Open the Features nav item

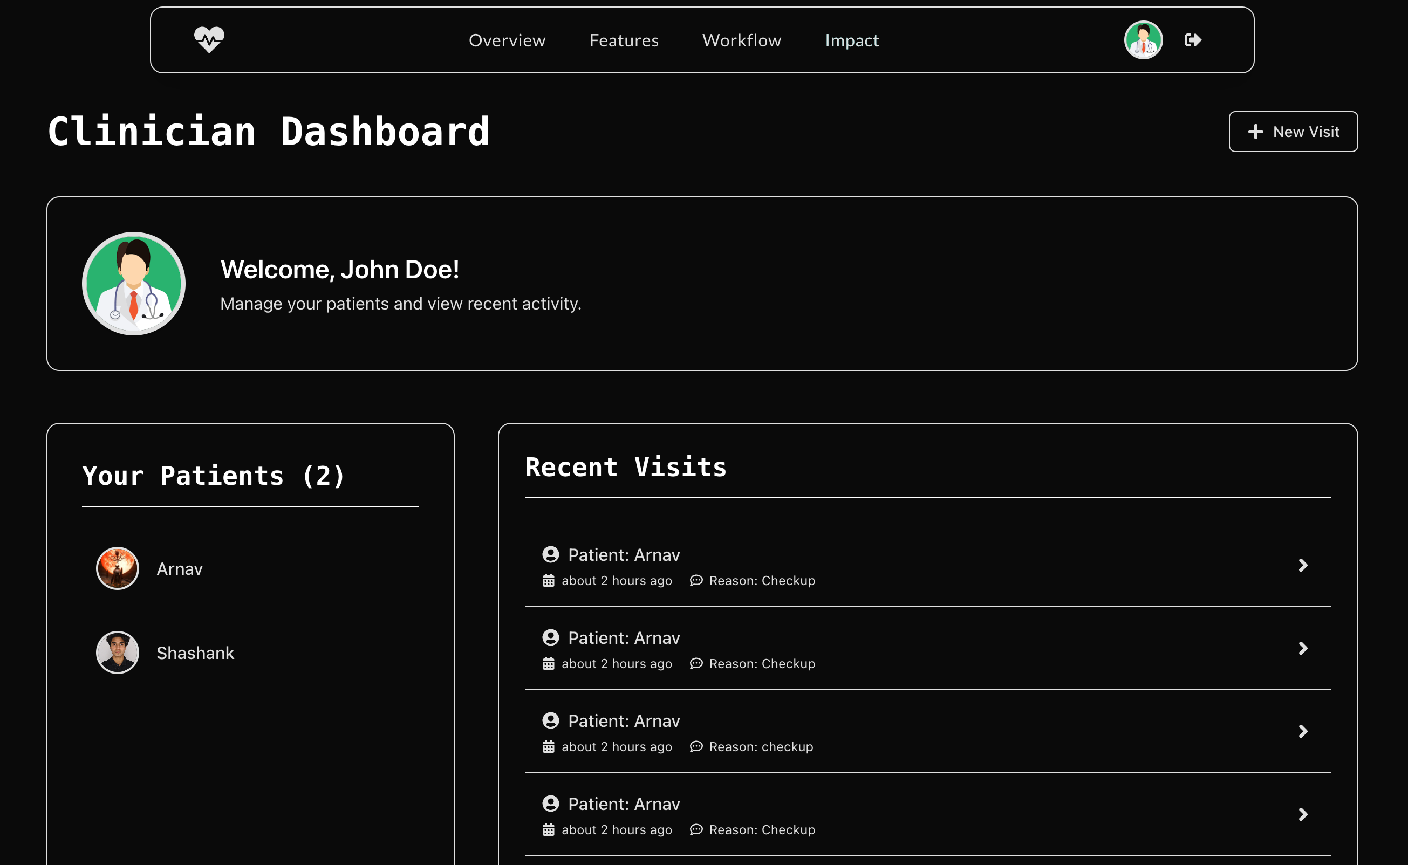pos(624,40)
